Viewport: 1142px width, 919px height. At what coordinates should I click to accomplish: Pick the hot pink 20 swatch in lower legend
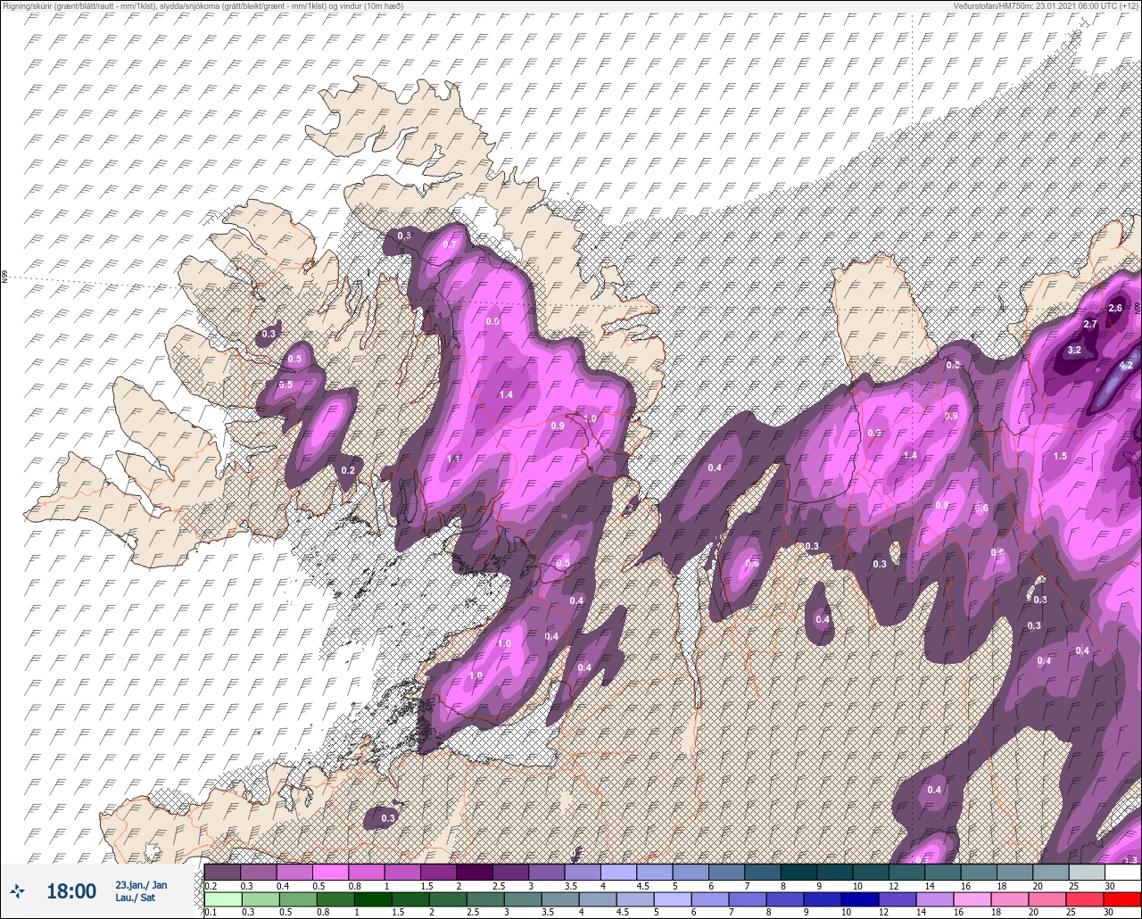click(1047, 899)
